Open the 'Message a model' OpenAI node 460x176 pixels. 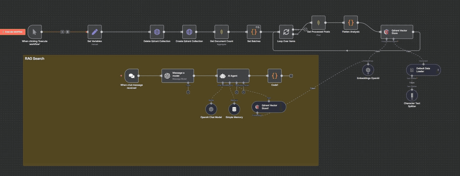pos(178,76)
